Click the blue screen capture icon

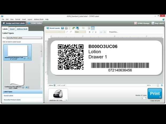point(77,28)
